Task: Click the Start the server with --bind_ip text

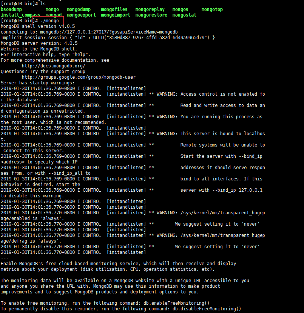Action: pos(221,156)
